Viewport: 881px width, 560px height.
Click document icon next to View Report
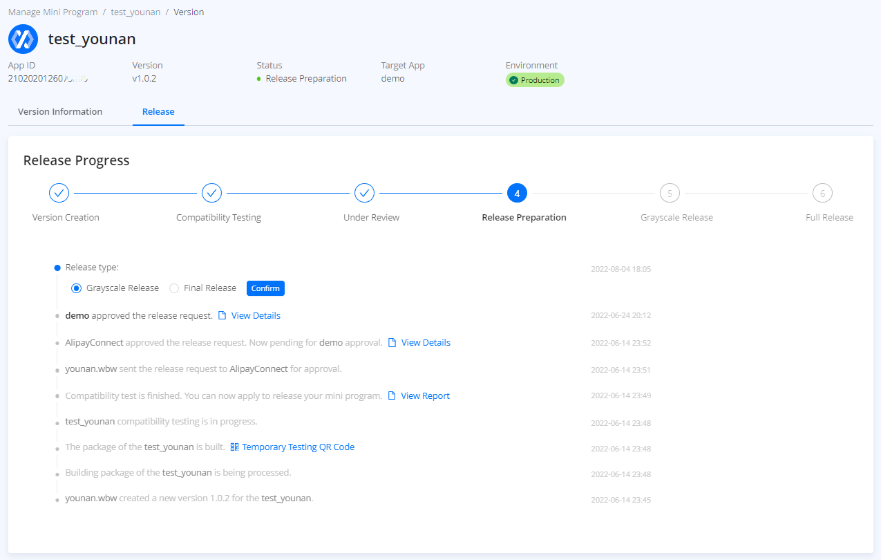pyautogui.click(x=392, y=396)
